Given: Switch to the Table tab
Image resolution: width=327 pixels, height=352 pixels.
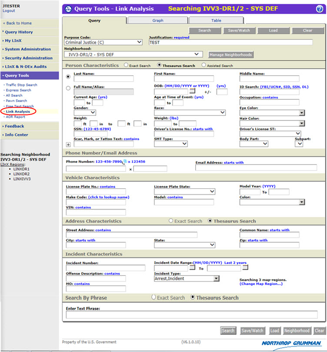Looking at the screenshot, I should click(217, 20).
